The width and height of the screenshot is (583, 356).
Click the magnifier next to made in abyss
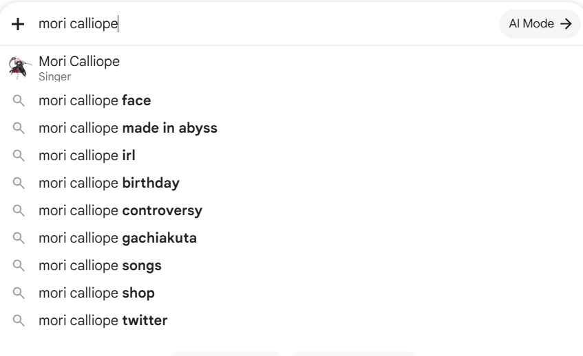[x=19, y=128]
